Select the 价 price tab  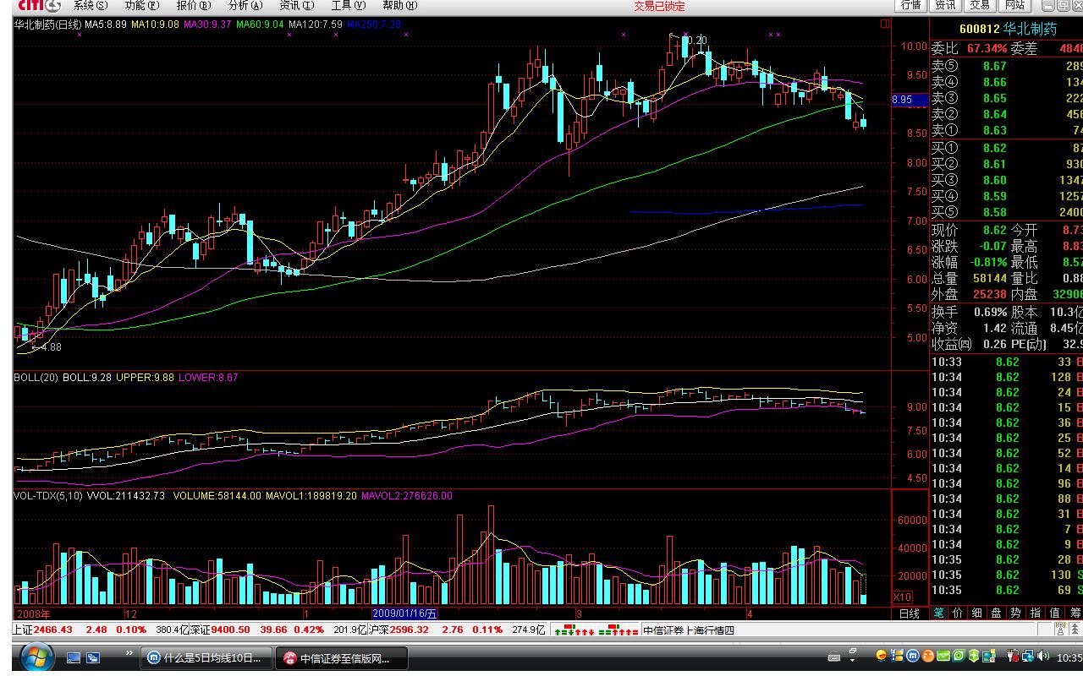click(958, 613)
